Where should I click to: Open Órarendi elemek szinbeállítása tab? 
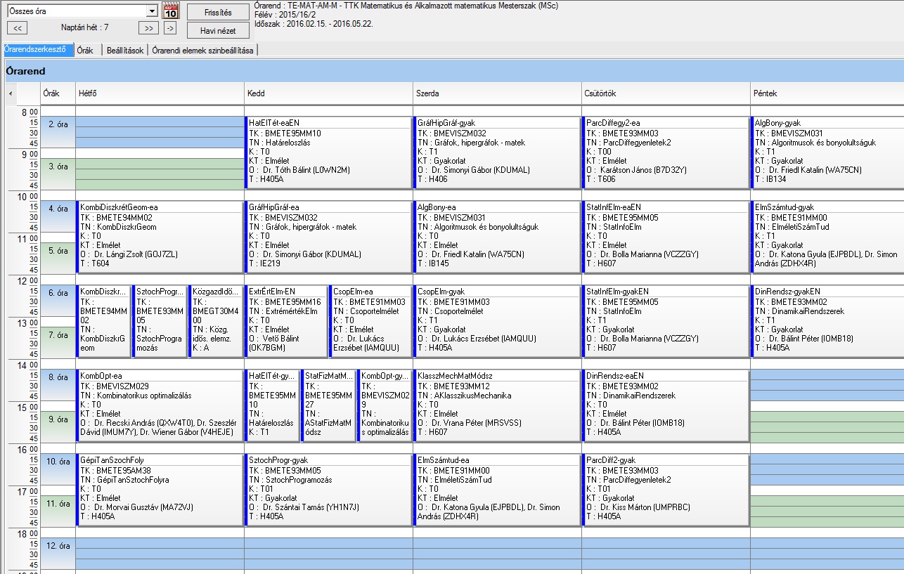pos(202,50)
